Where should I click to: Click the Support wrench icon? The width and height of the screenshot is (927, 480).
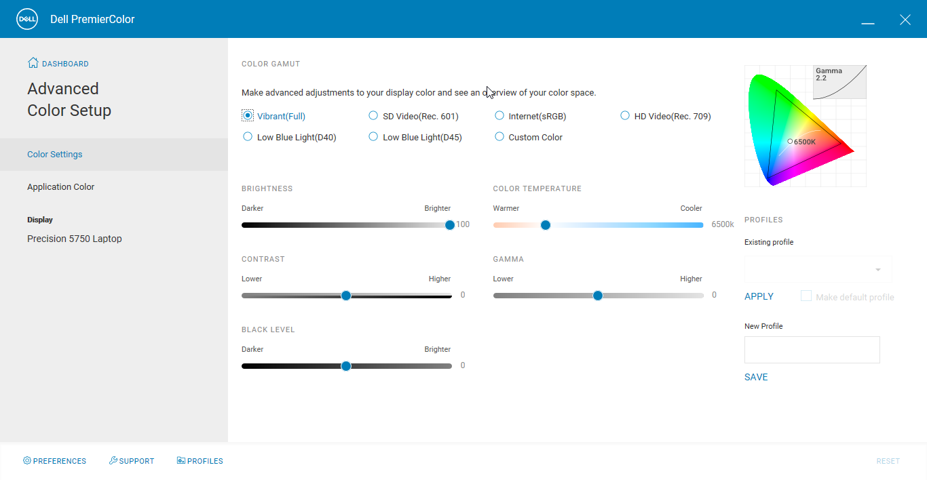(x=113, y=460)
